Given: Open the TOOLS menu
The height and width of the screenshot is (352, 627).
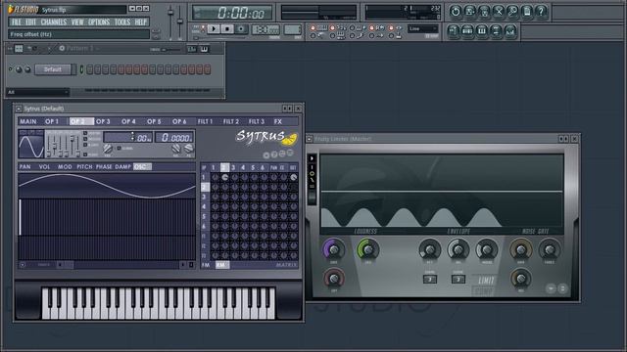Looking at the screenshot, I should (122, 22).
